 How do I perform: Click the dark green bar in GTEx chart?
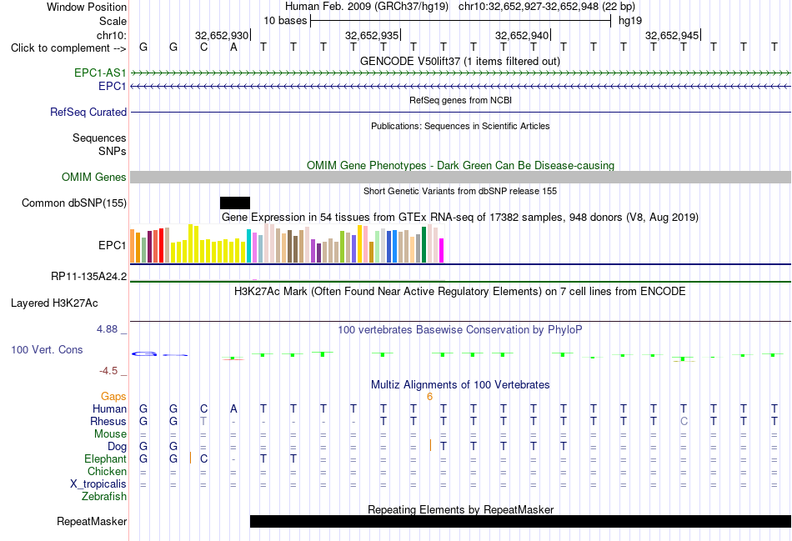(x=424, y=244)
